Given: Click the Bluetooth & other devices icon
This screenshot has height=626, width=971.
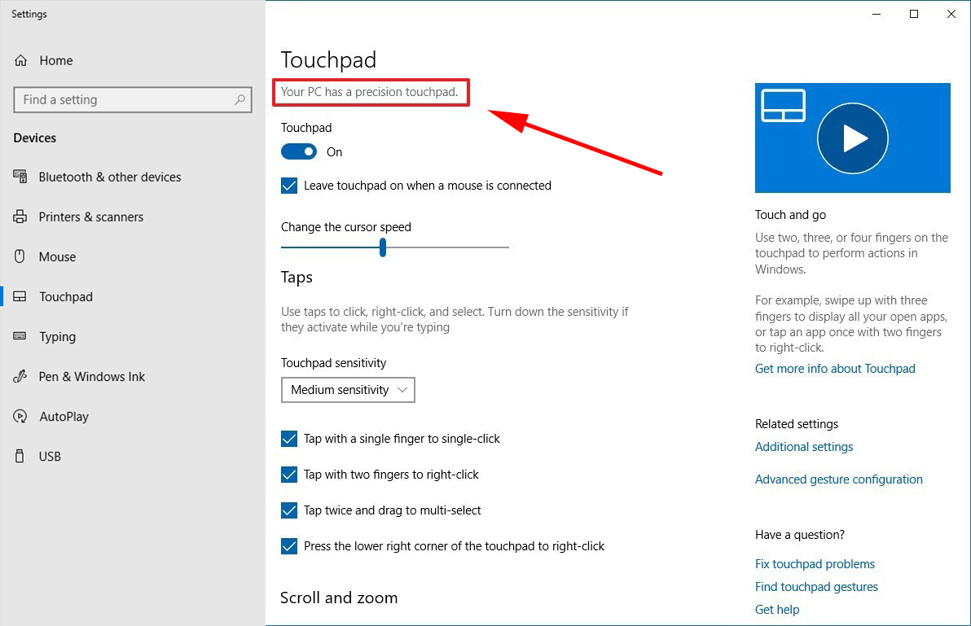Looking at the screenshot, I should click(20, 177).
